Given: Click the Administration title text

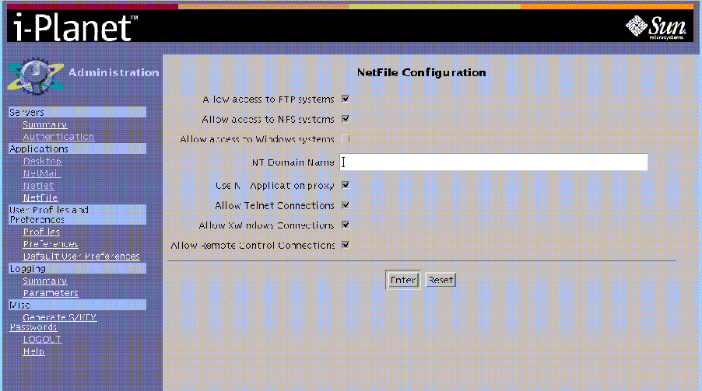Looking at the screenshot, I should click(x=114, y=72).
